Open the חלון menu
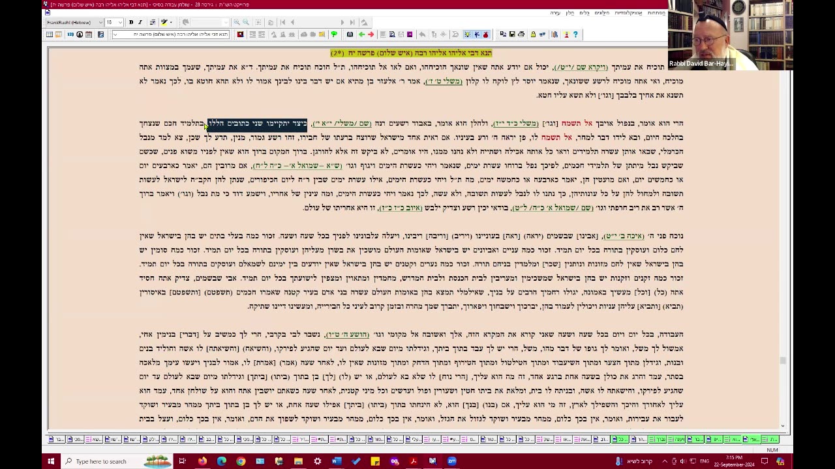The width and height of the screenshot is (835, 469). click(x=569, y=13)
